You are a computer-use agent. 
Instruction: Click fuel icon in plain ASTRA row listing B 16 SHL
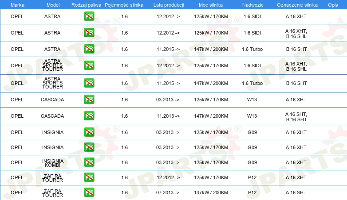(x=89, y=33)
